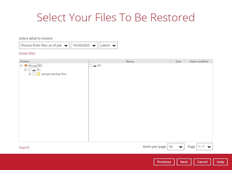232x170 pixels.
Task: Select the D:\ label in Folders tree
Action: click(38, 70)
